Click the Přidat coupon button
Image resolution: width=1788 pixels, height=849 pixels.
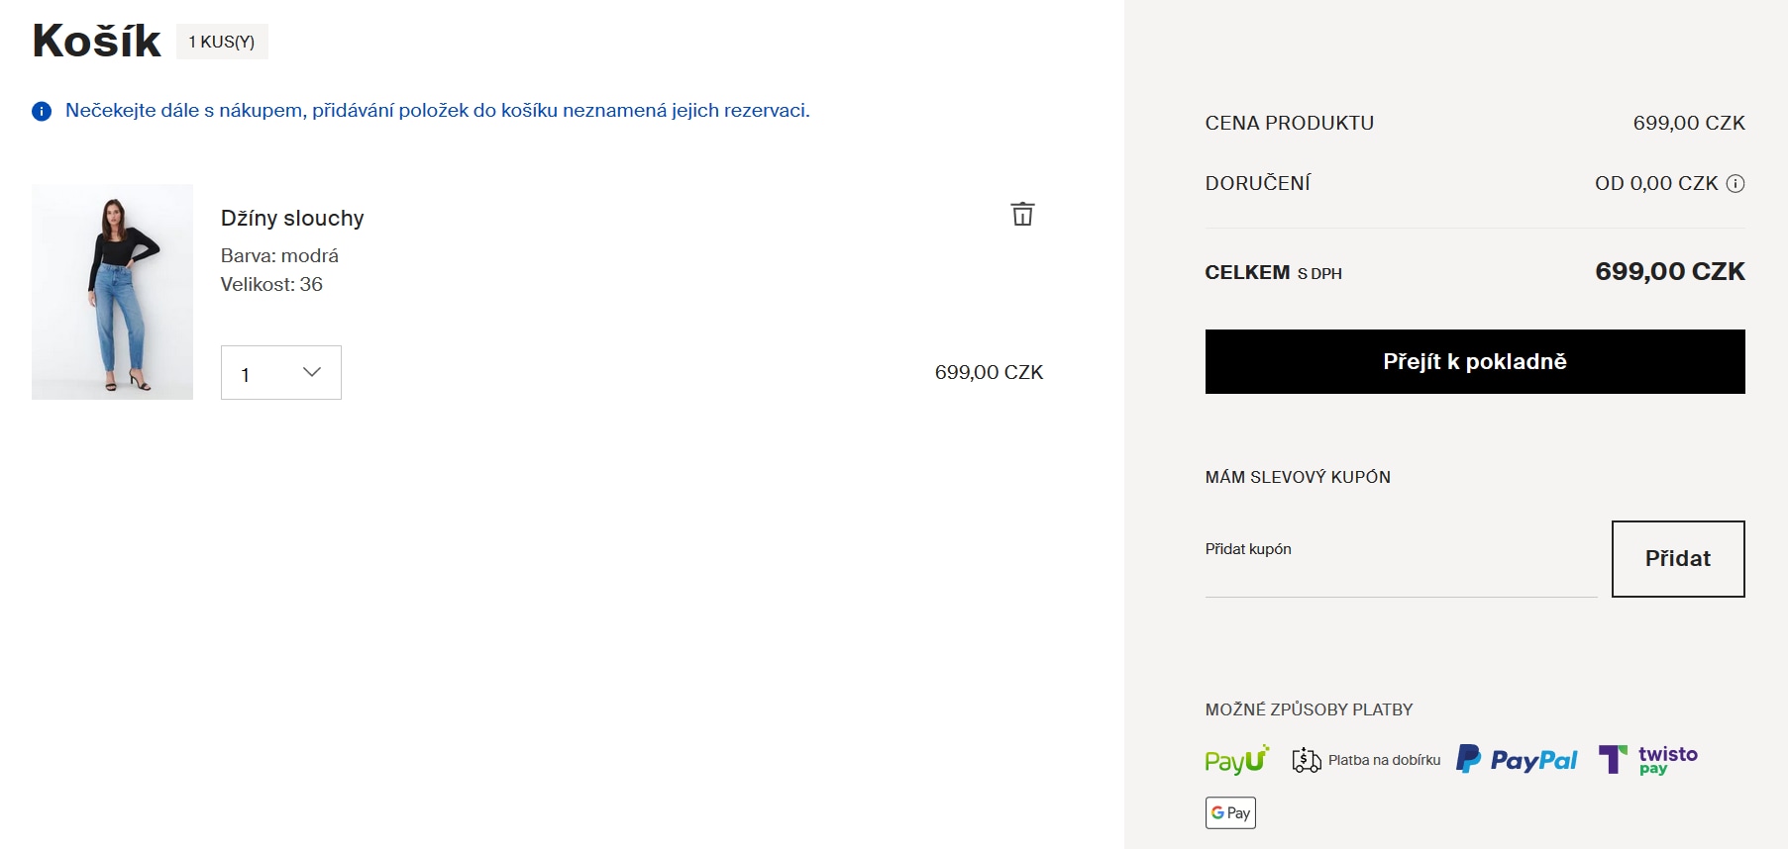(1678, 559)
